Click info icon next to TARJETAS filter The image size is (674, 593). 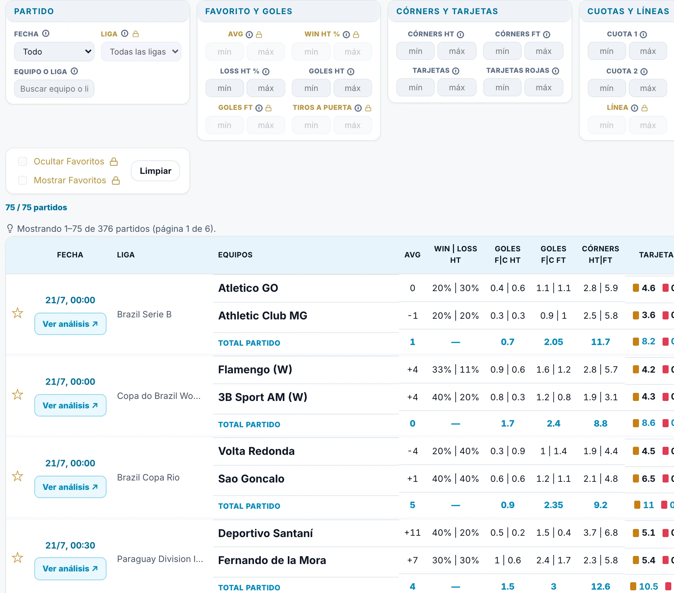[x=456, y=71]
